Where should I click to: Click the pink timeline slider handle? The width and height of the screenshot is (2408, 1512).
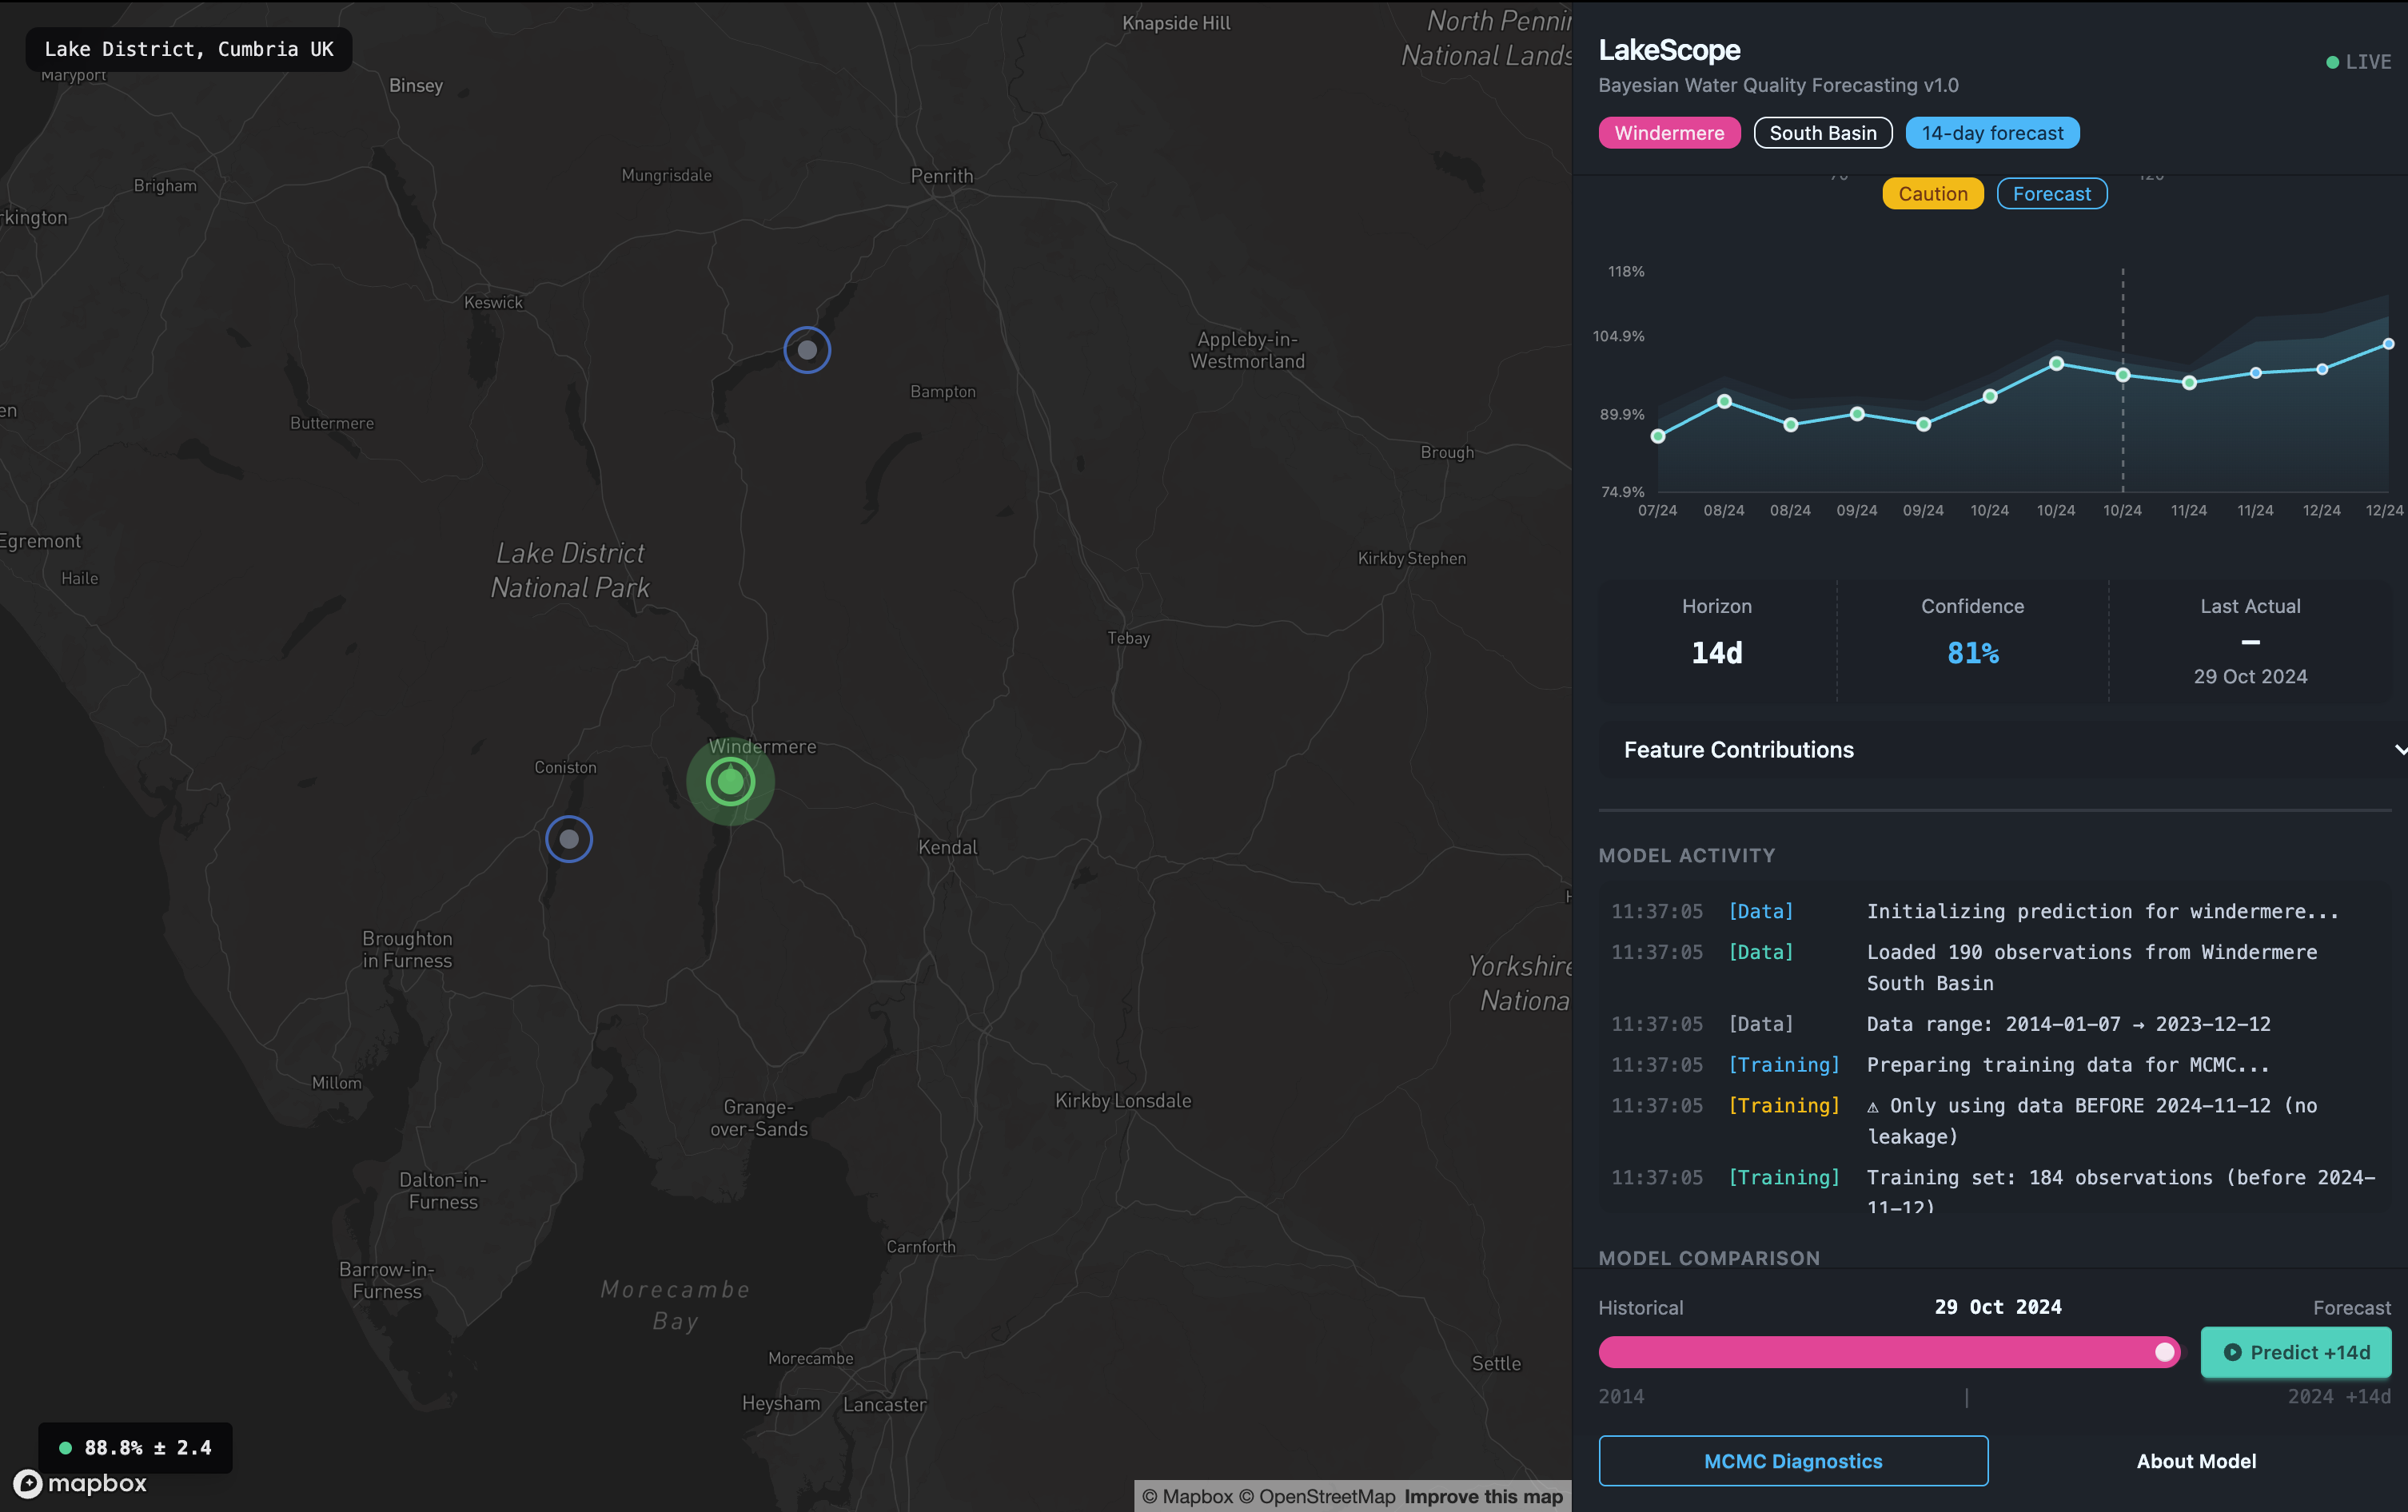point(2164,1352)
